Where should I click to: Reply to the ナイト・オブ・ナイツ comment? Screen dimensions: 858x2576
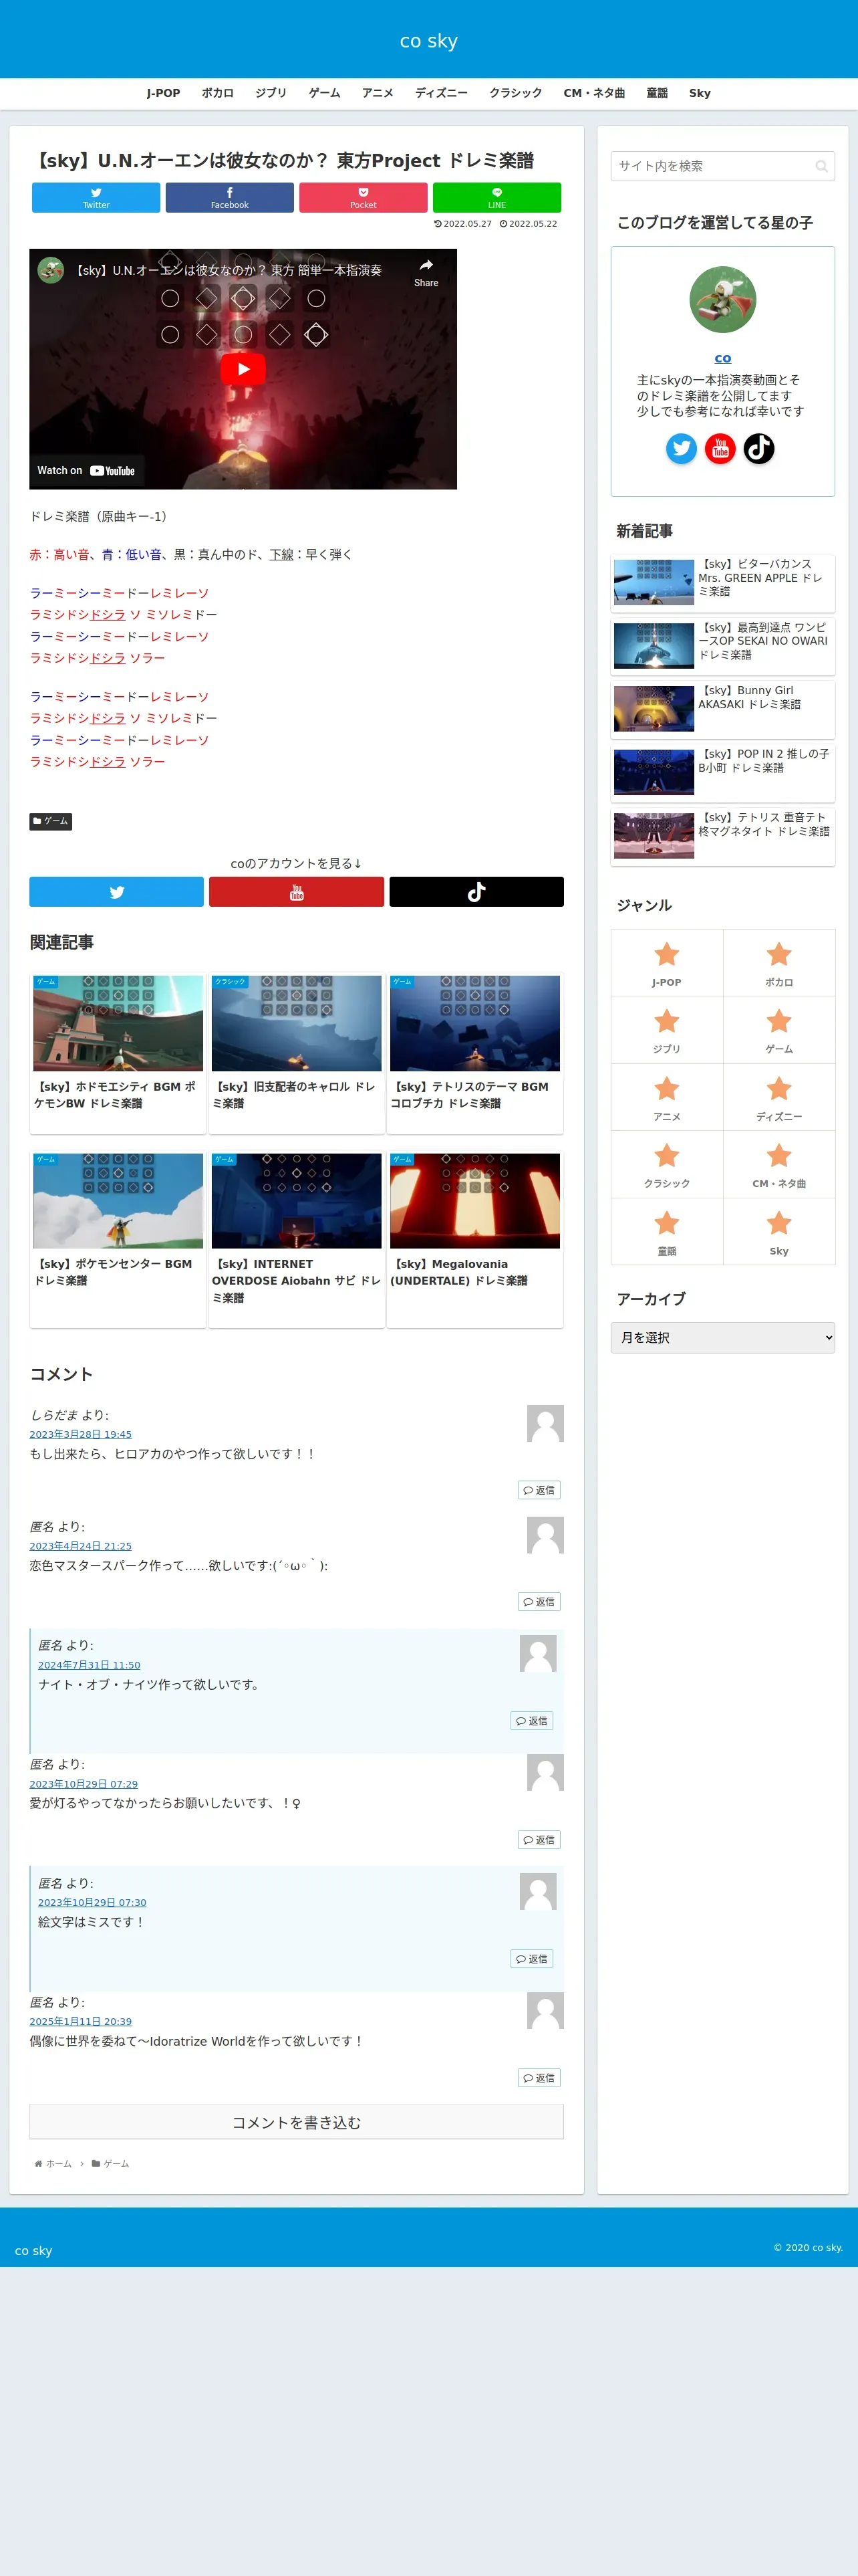pyautogui.click(x=533, y=1721)
